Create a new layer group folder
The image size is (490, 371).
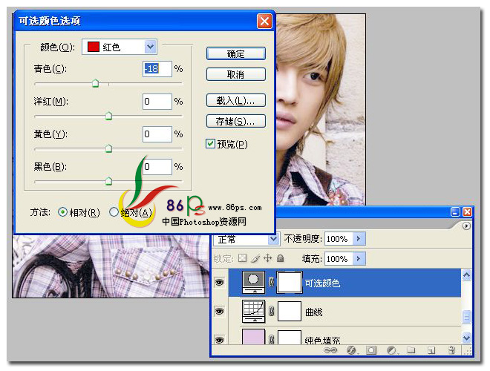point(411,350)
